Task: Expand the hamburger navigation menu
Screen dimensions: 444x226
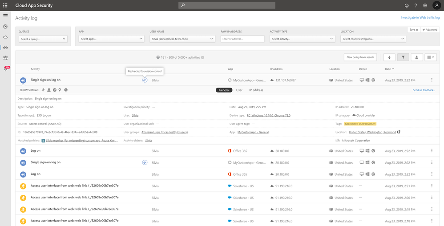Action: coord(5,16)
